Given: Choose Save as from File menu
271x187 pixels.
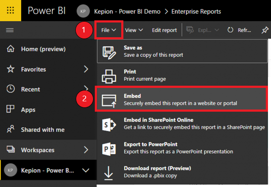Looking at the screenshot, I should click(x=182, y=52).
